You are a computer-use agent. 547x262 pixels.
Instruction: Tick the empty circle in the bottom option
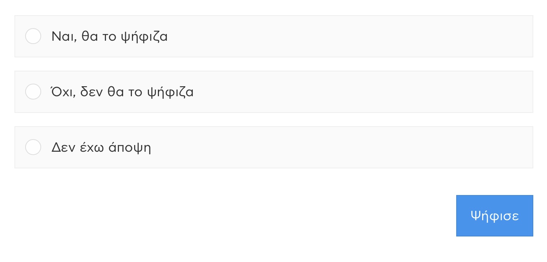click(33, 147)
